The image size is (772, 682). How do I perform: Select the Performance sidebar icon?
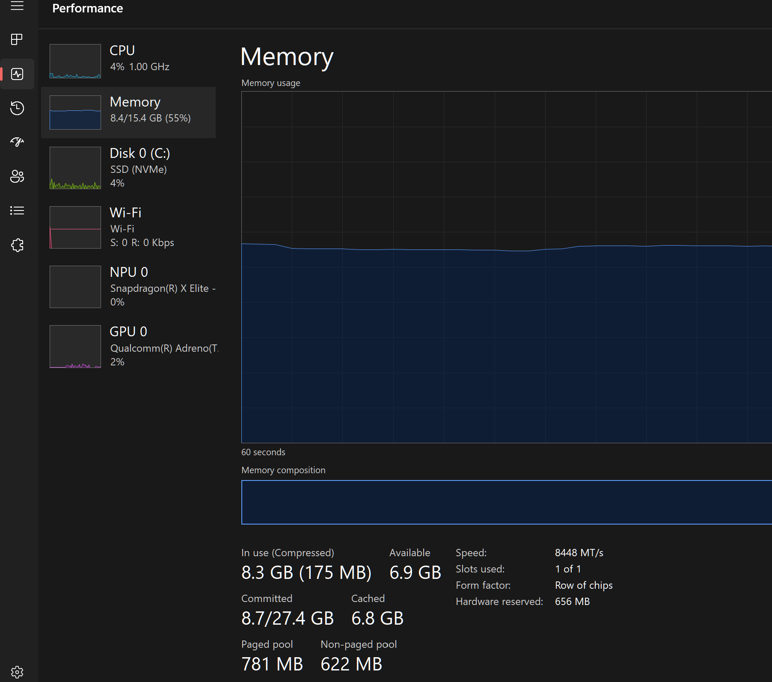coord(17,74)
